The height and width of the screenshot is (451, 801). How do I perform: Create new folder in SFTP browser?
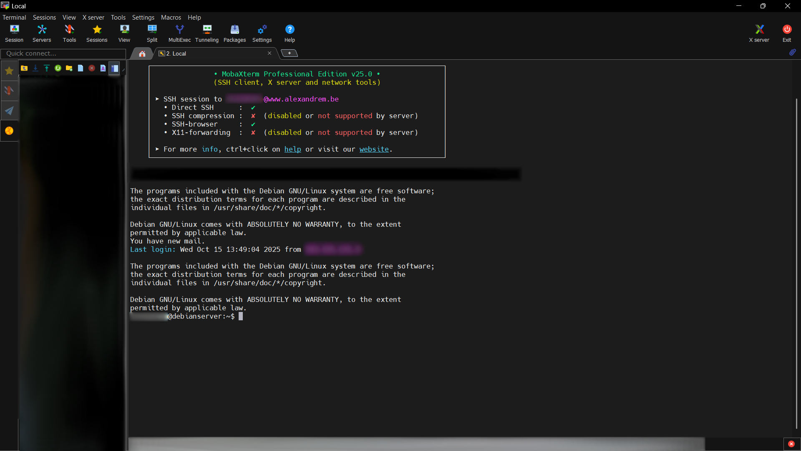69,68
